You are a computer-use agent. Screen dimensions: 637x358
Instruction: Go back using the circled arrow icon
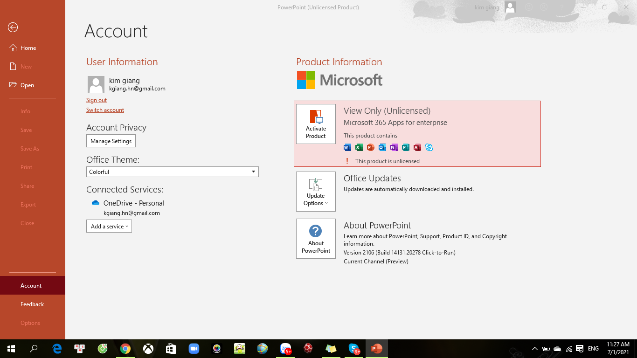tap(13, 28)
